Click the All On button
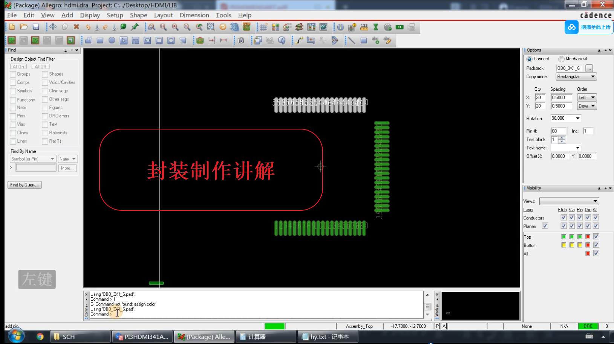 (18, 67)
